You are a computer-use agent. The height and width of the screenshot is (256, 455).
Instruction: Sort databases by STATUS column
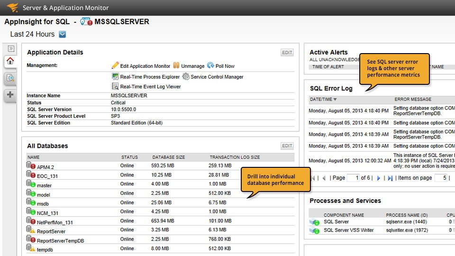(129, 157)
